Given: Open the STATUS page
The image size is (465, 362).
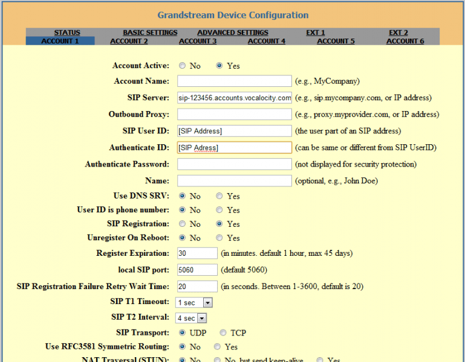Looking at the screenshot, I should pos(67,33).
